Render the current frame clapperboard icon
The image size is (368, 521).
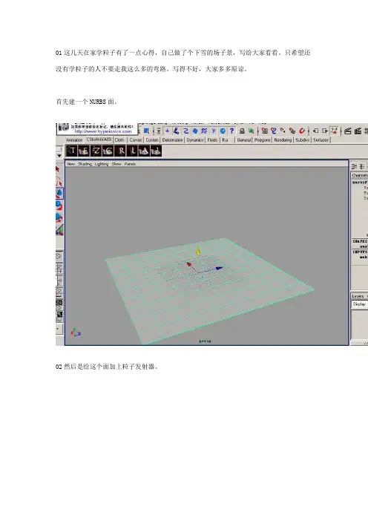(347, 131)
